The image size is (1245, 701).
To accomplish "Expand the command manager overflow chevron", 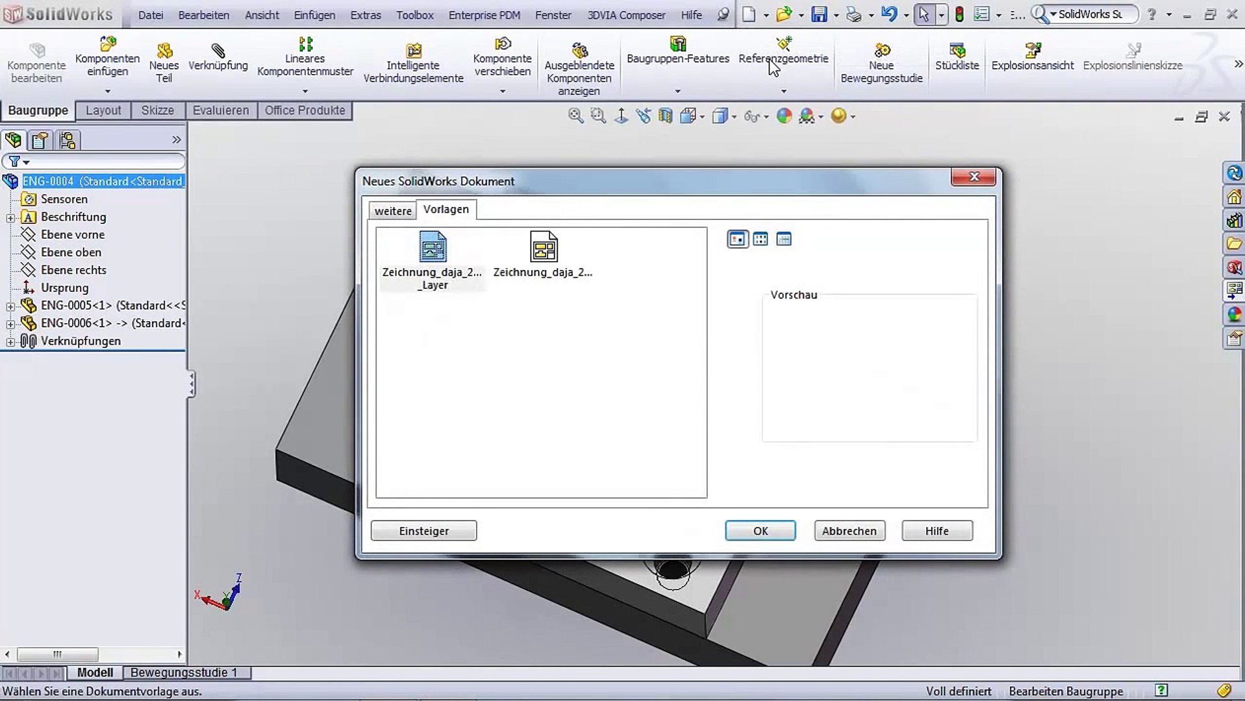I will coord(1238,64).
